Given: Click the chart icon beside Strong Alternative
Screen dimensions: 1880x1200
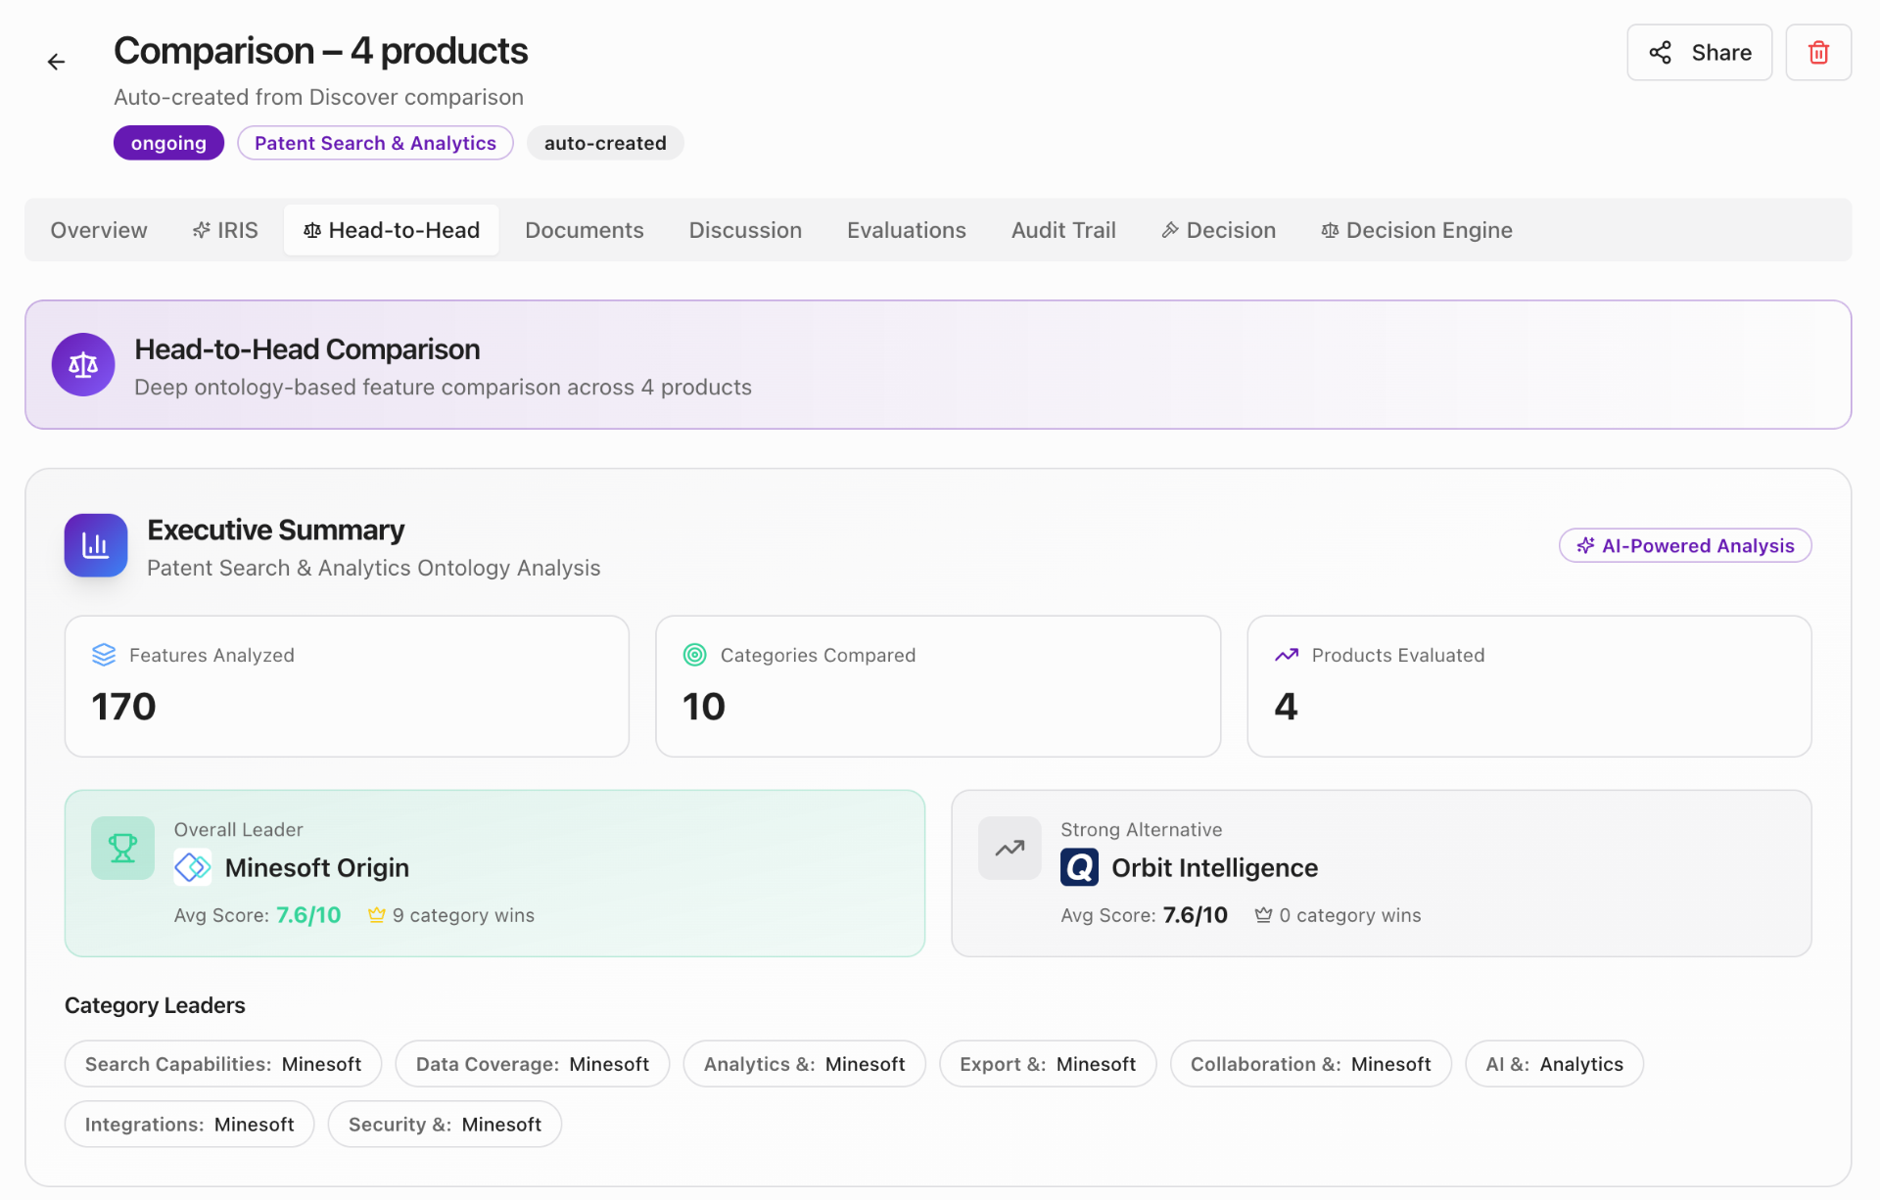Looking at the screenshot, I should [1009, 848].
